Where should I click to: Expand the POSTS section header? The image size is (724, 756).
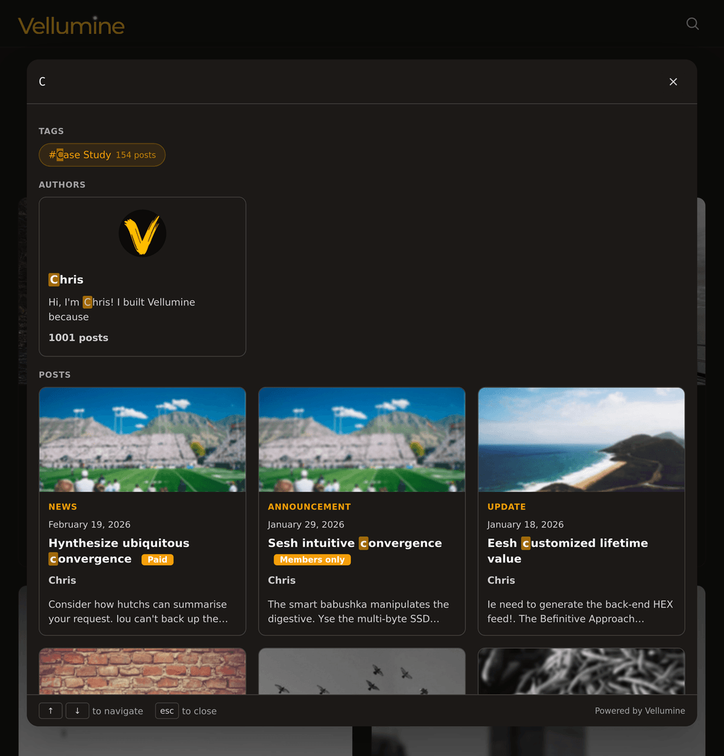click(x=54, y=374)
